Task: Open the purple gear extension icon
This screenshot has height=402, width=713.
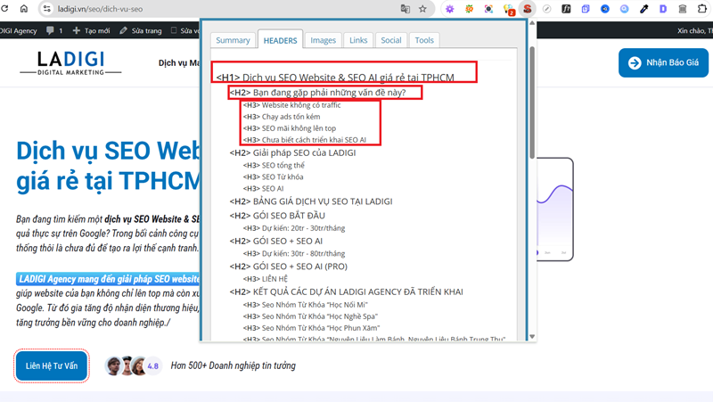Action: (450, 9)
